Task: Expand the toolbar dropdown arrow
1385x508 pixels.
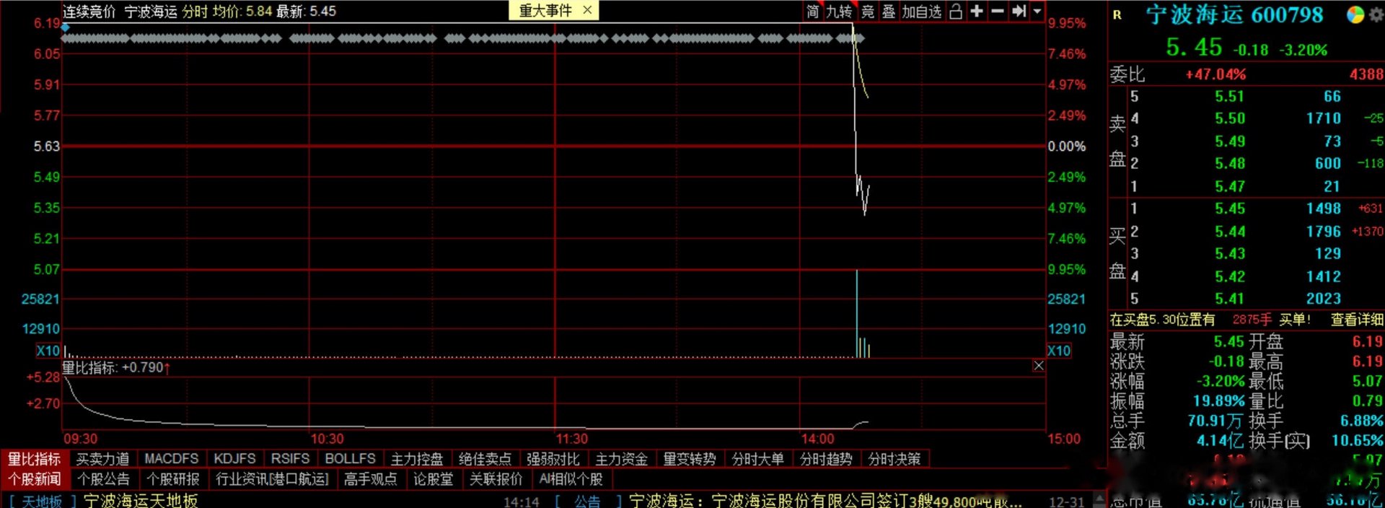Action: tap(1037, 11)
